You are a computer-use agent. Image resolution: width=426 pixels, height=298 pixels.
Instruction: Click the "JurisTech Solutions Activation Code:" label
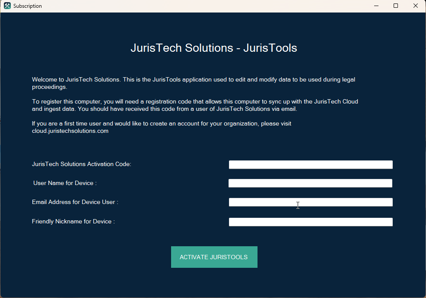[x=82, y=164]
